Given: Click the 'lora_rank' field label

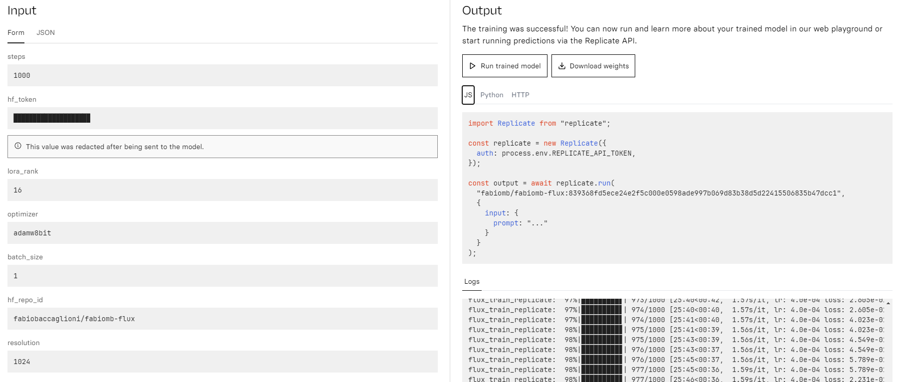Looking at the screenshot, I should tap(23, 172).
